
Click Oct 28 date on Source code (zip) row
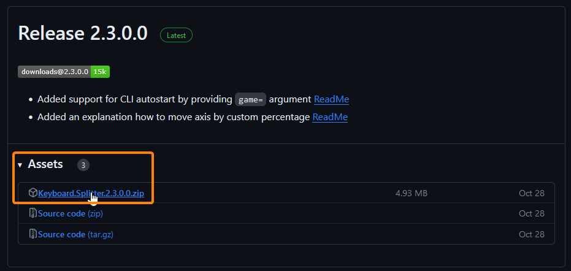(531, 213)
